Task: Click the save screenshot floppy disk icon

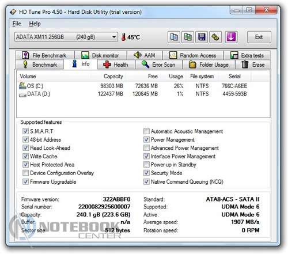Action: 202,37
